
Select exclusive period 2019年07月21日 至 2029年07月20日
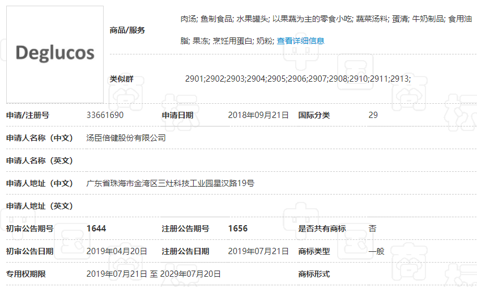click(154, 274)
